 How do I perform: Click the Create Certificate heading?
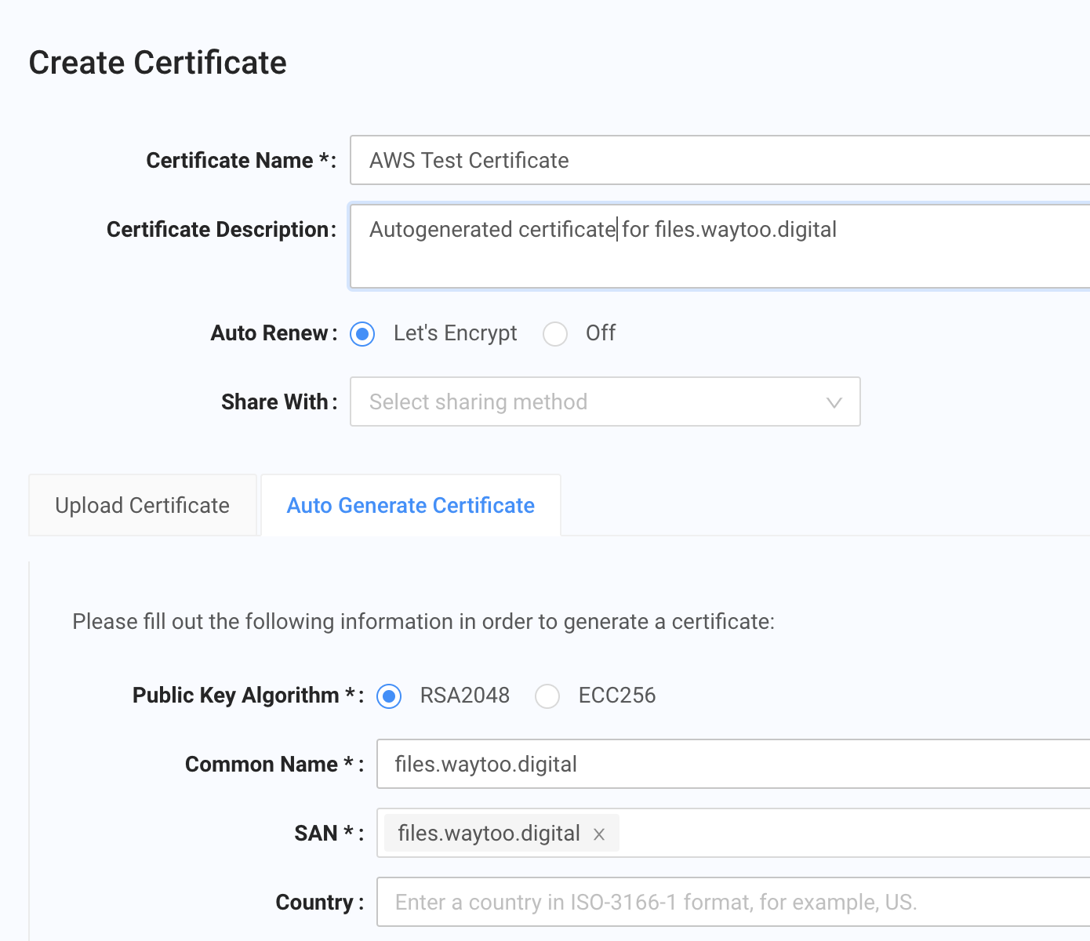(x=158, y=63)
